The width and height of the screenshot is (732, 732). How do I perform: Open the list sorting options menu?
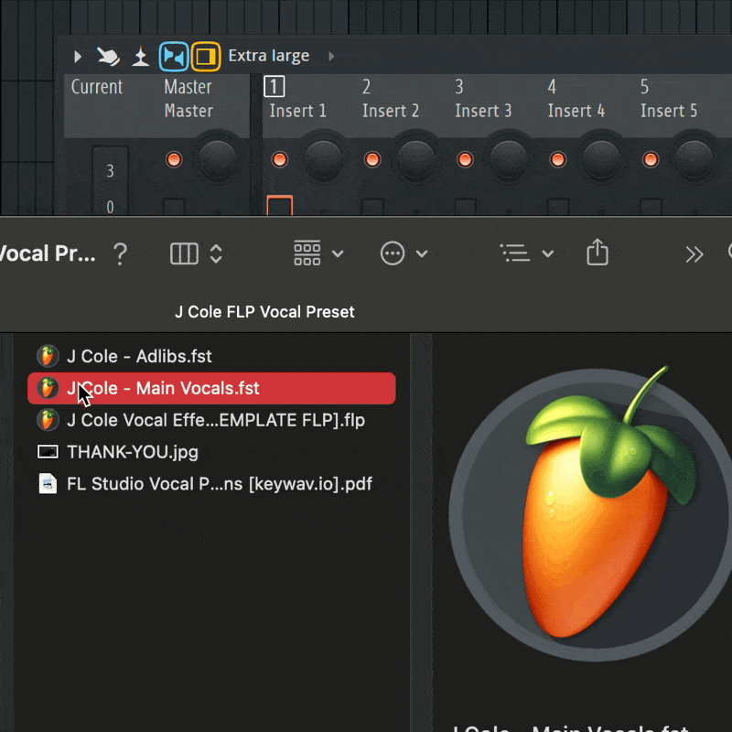tap(526, 253)
